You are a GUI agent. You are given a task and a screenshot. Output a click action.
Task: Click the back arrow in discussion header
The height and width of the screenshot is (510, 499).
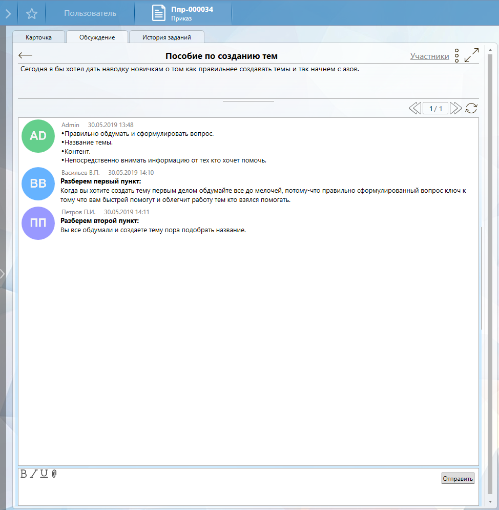click(25, 55)
